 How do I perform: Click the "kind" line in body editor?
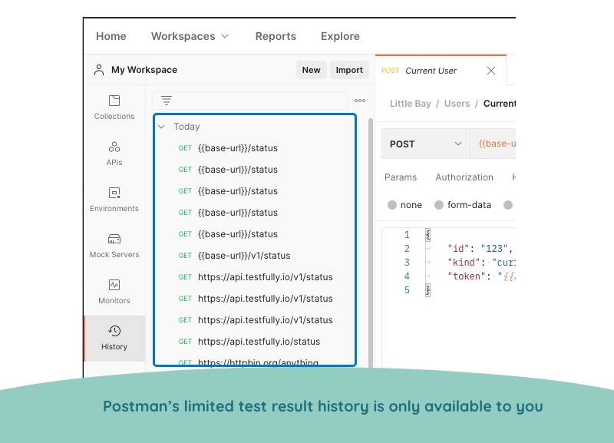click(x=482, y=263)
